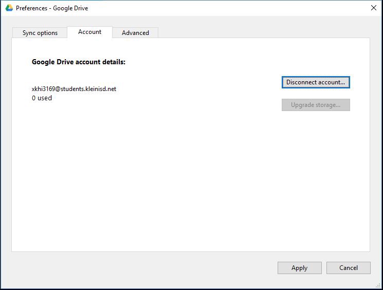Select the xkhi3169@students.kleinisd.net email text

[74, 89]
